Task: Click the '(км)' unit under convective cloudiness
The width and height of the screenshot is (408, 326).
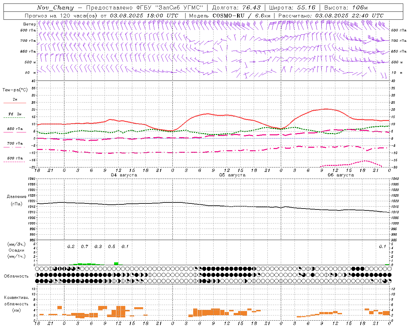Action: pos(17,310)
